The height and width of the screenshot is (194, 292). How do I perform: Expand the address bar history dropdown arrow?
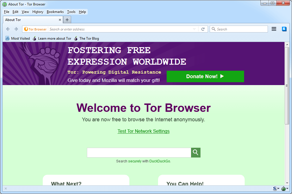tap(194, 29)
